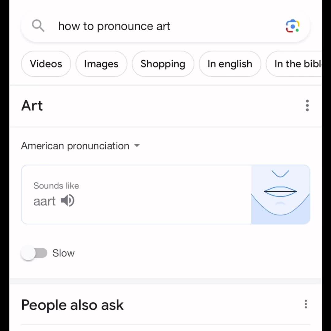The height and width of the screenshot is (331, 331).
Task: Click the aart phonetic spelling text
Action: point(44,201)
